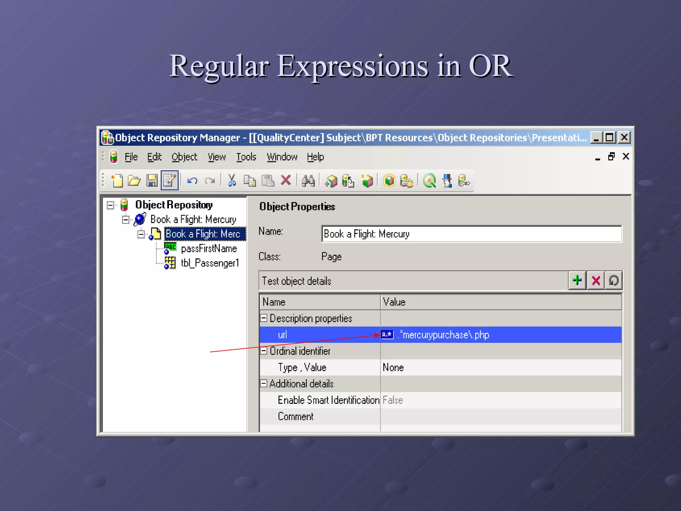Click red X Remove properties button

coord(596,280)
